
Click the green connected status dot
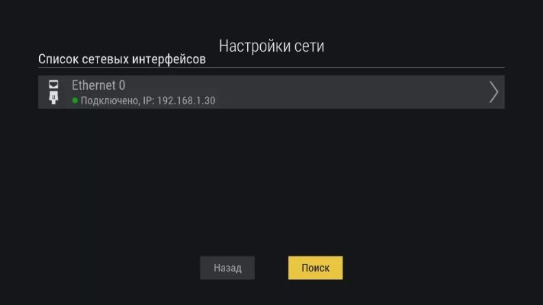point(75,100)
